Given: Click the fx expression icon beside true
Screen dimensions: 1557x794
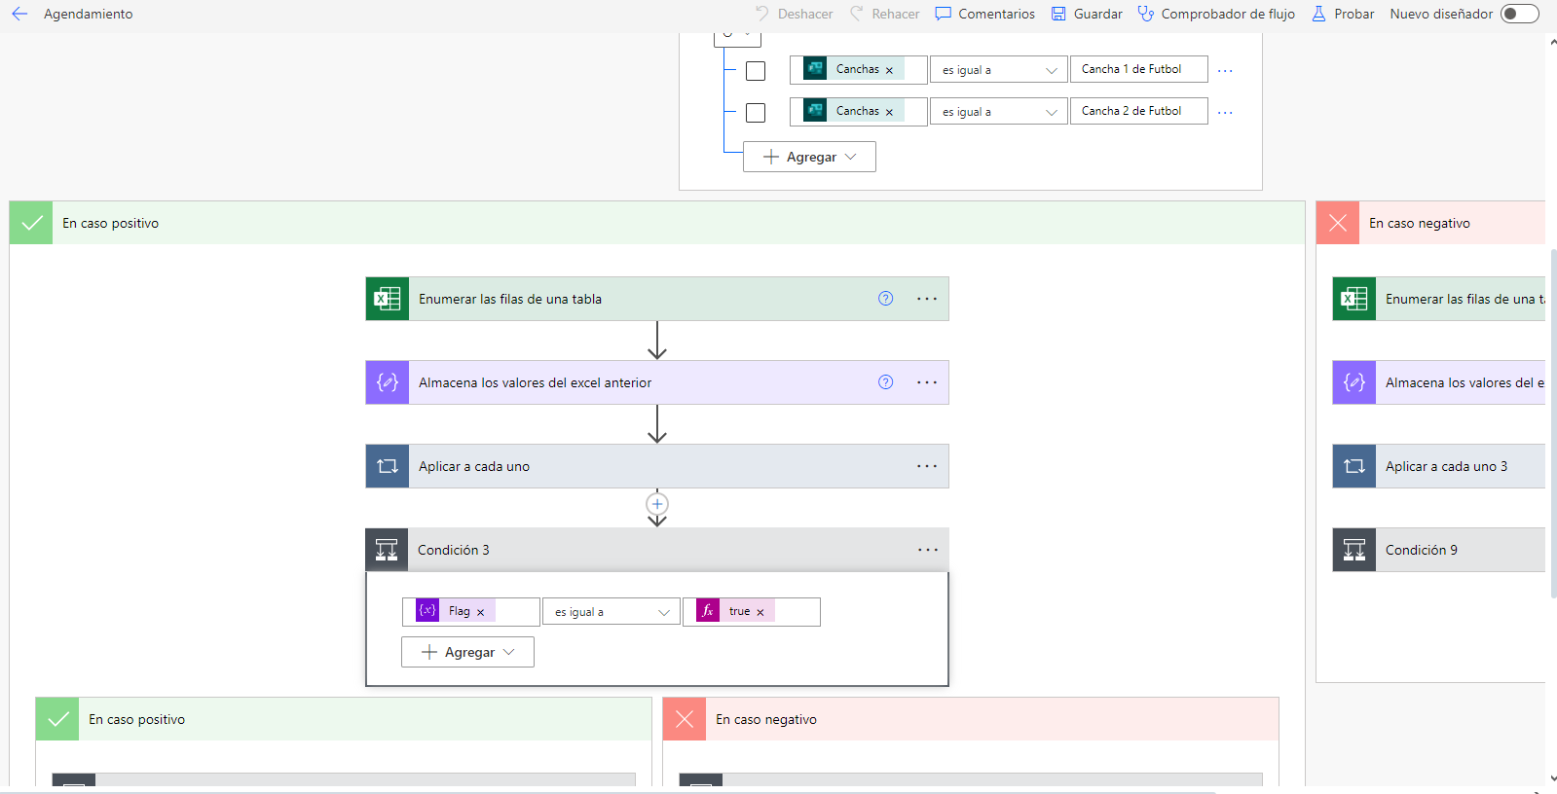Looking at the screenshot, I should [x=708, y=611].
